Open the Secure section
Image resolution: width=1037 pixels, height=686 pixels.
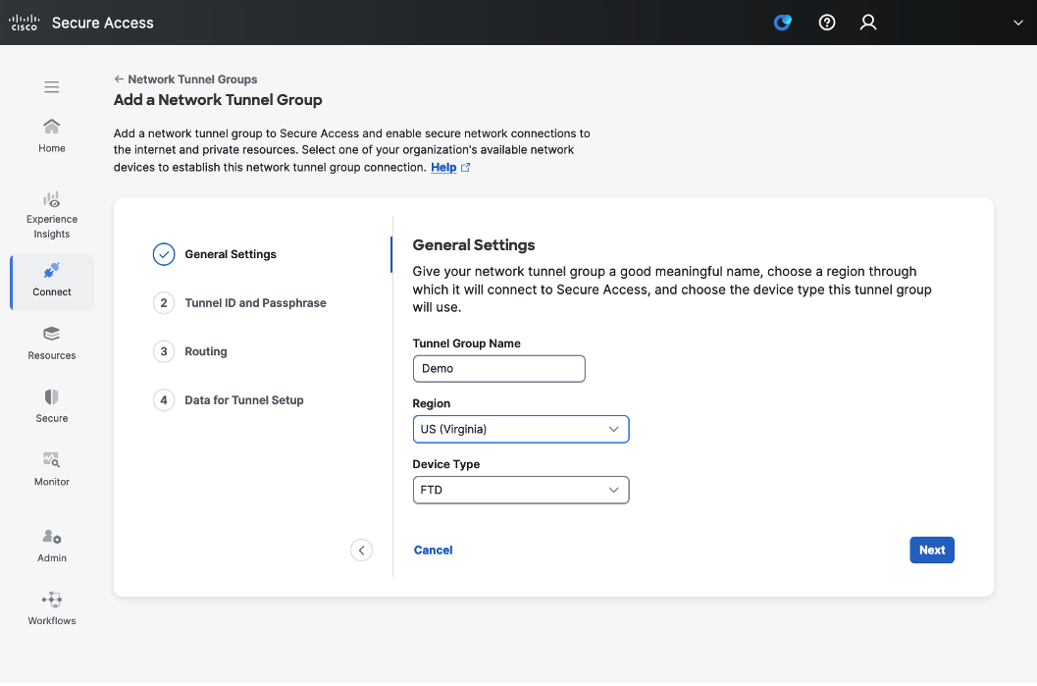point(51,404)
